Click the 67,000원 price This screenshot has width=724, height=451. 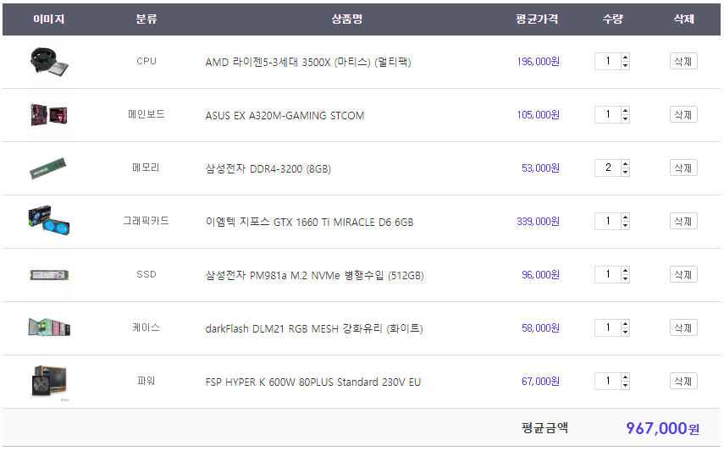tap(540, 382)
